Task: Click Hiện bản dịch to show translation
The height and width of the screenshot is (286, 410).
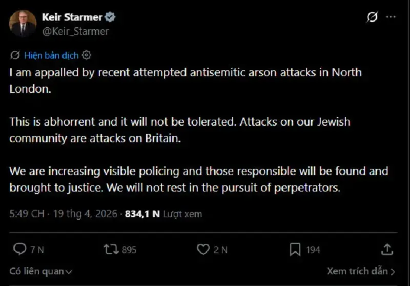Action: [x=51, y=55]
